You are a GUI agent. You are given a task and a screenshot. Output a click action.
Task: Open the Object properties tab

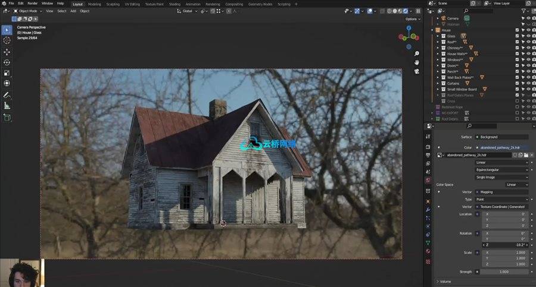pos(428,201)
